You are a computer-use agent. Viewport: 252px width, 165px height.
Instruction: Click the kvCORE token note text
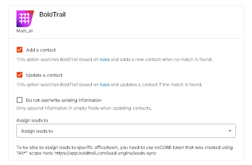pos(125,150)
